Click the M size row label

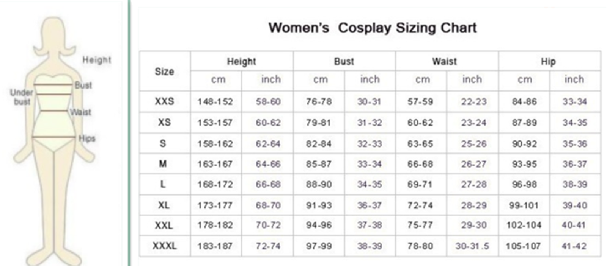tap(163, 164)
